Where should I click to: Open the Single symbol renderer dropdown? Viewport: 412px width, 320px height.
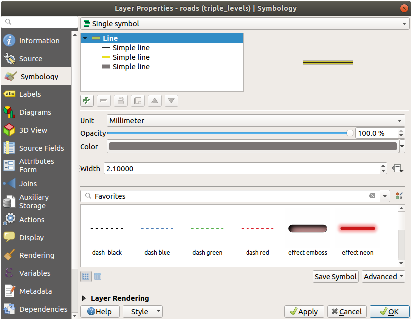243,24
